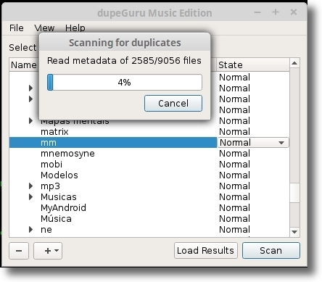Click Normal state of Modelos

234,175
